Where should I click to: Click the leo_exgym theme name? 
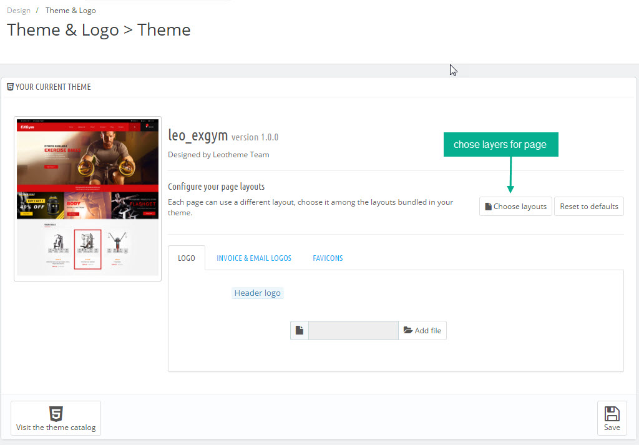coord(198,135)
